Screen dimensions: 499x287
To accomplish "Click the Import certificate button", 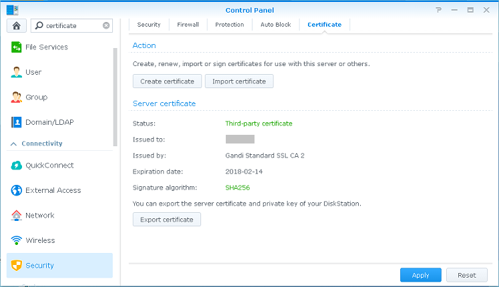I will coord(238,81).
